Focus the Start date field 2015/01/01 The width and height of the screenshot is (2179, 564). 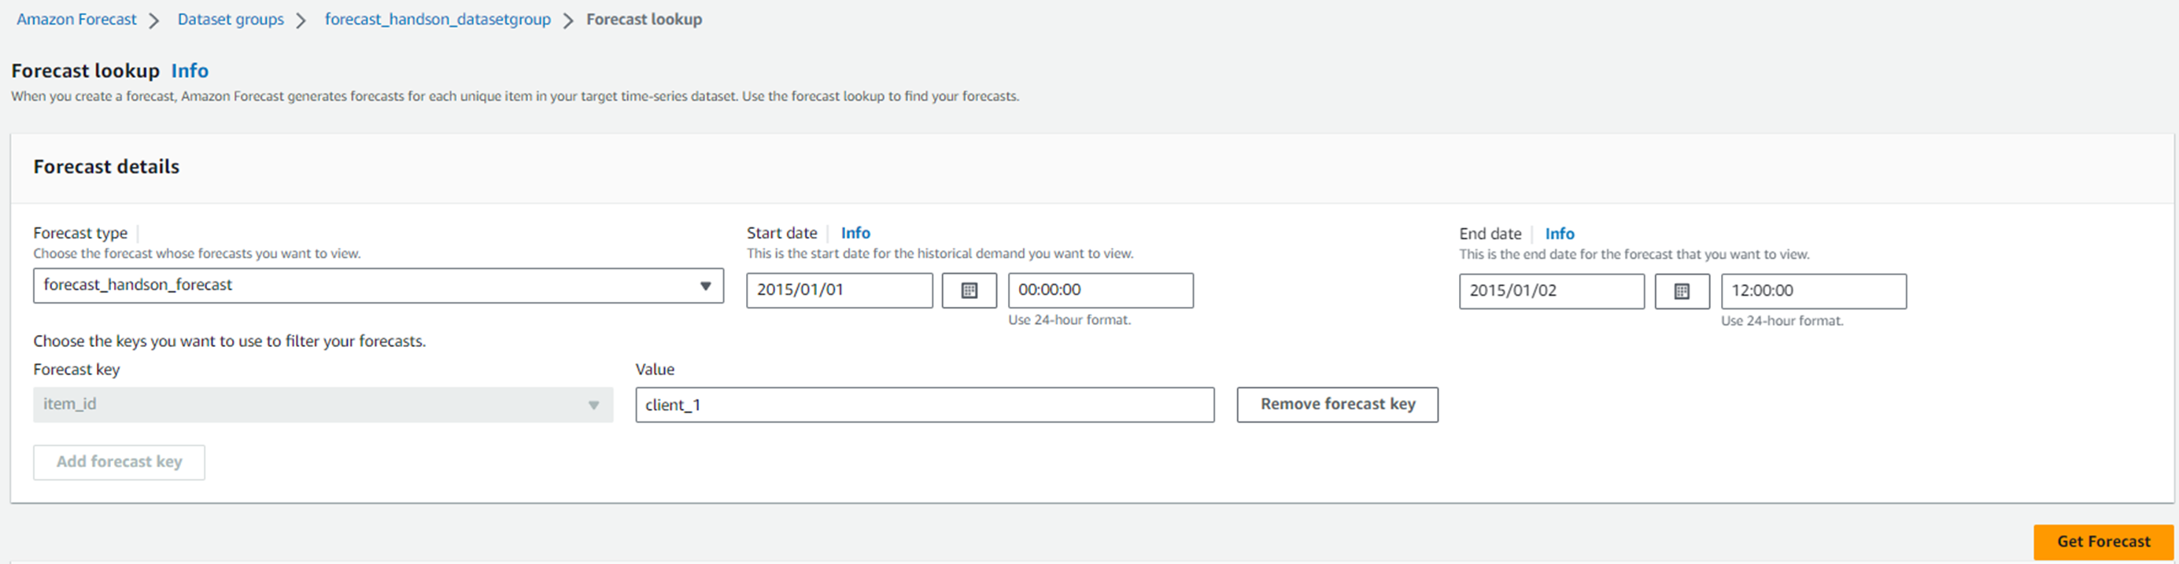point(838,290)
